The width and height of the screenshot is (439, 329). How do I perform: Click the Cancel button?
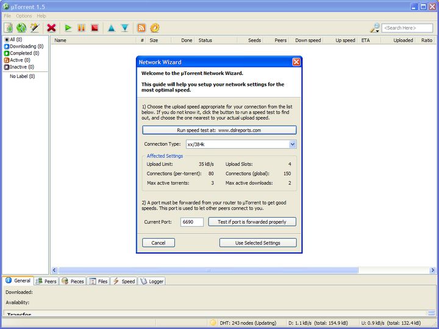[159, 243]
